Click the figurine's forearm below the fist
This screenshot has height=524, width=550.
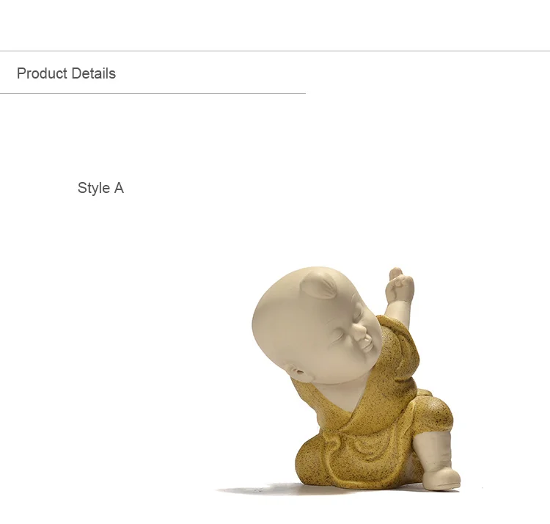395,305
